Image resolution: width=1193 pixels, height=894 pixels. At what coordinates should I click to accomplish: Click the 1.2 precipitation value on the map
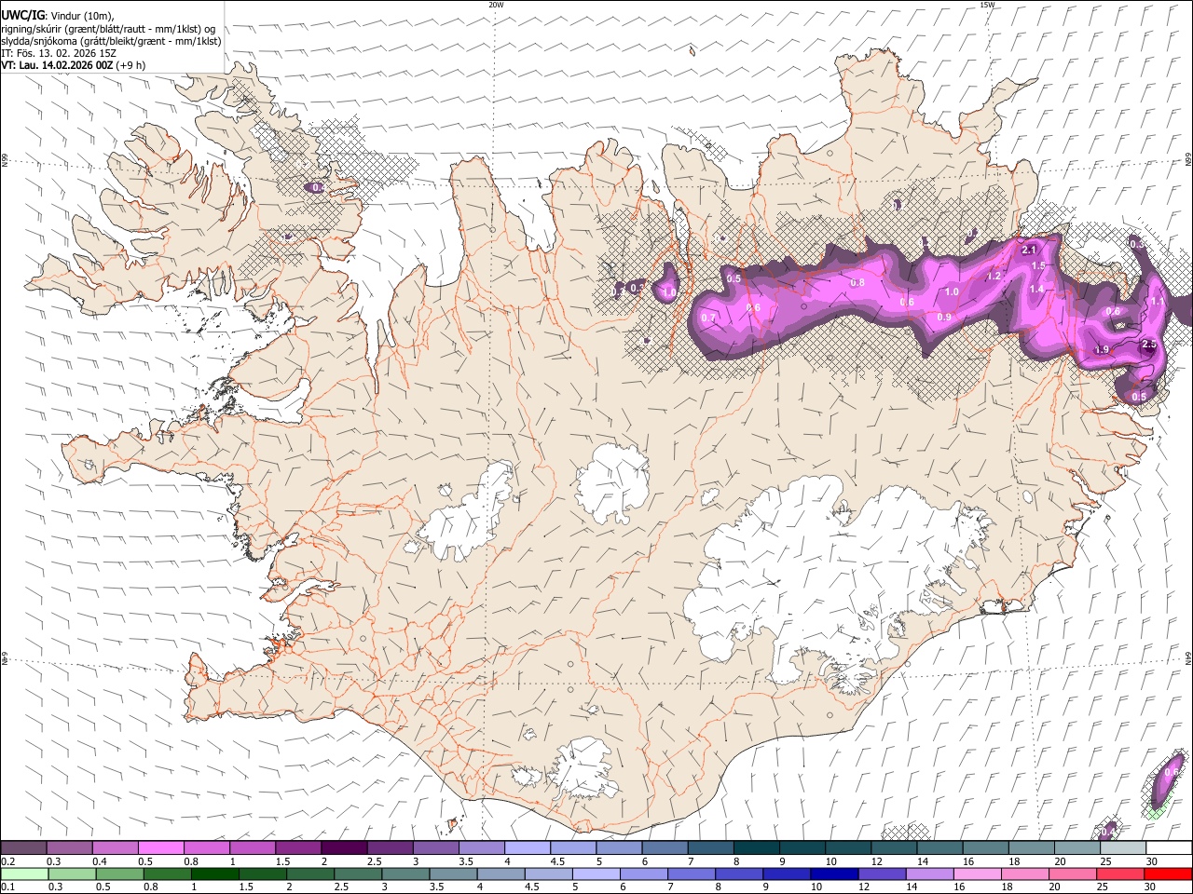994,276
